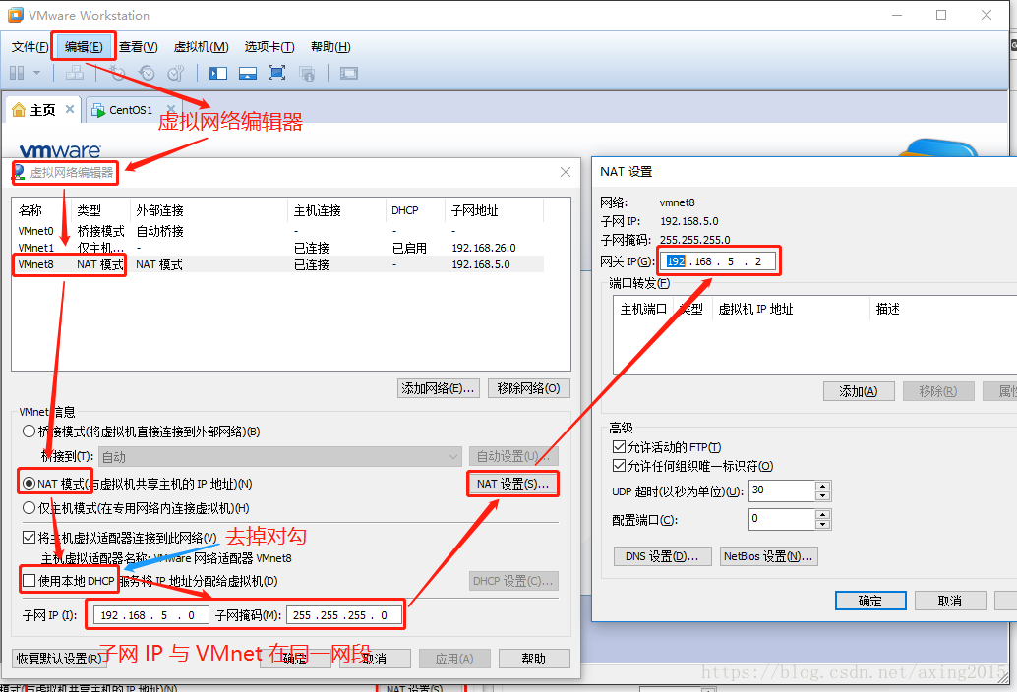Select the VMnet1 row in network list
Viewport: 1017px width, 692px height.
point(278,248)
